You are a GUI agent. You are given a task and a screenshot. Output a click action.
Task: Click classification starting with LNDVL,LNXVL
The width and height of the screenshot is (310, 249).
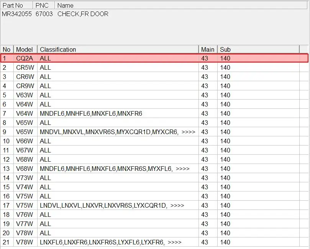(112, 205)
